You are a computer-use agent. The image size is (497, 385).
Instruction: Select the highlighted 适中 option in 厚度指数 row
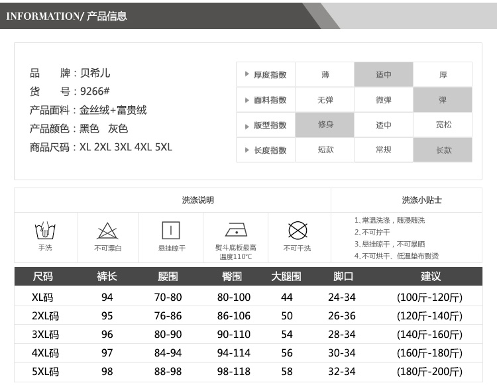[x=384, y=75]
